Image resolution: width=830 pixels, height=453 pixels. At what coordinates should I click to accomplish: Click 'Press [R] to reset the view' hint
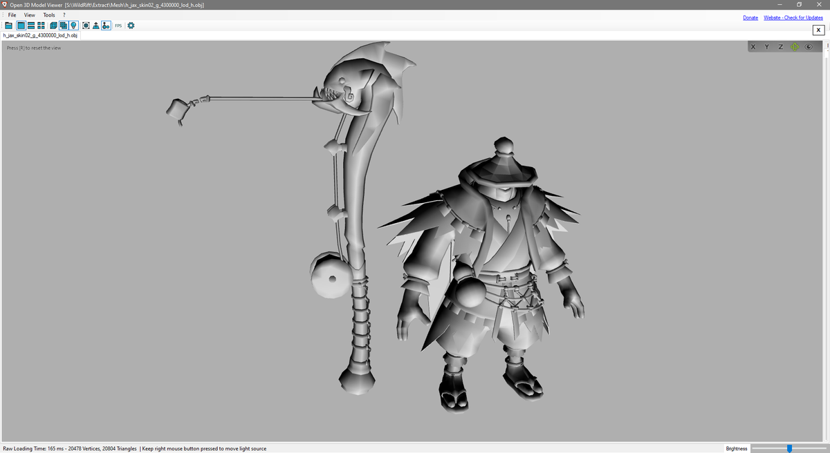pos(34,48)
